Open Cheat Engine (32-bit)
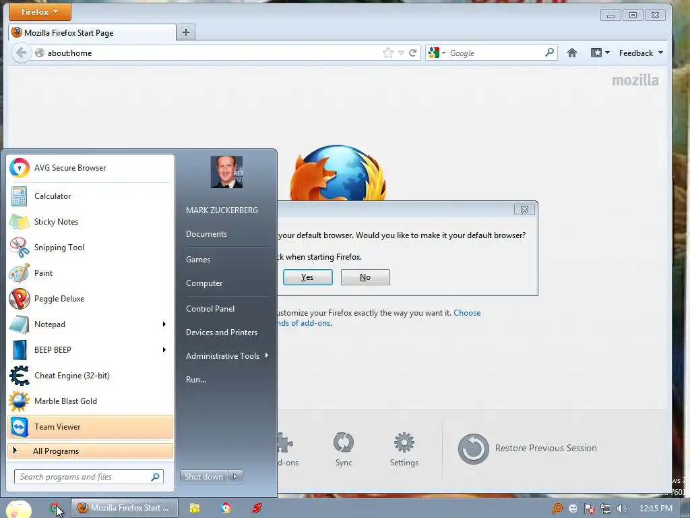690x518 pixels. point(90,375)
